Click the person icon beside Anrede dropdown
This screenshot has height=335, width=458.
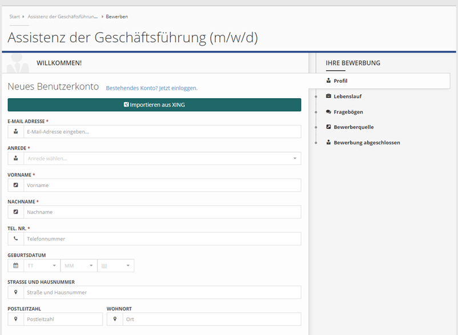click(x=16, y=159)
